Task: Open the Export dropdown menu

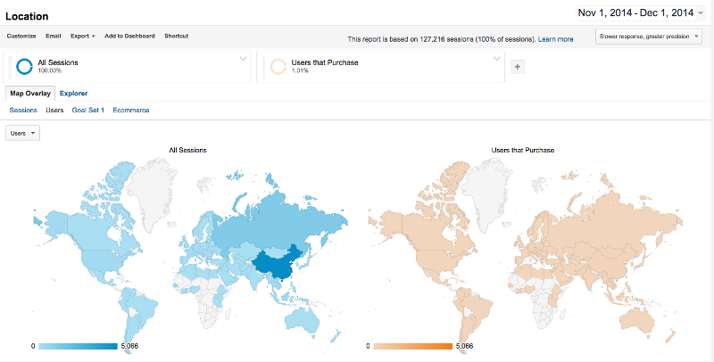Action: coord(83,36)
